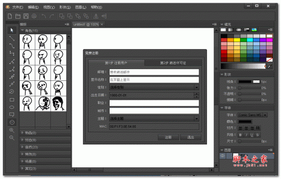This screenshot has width=281, height=179.
Task: Select the black-haired face character thumbnail
Action: coord(59,104)
